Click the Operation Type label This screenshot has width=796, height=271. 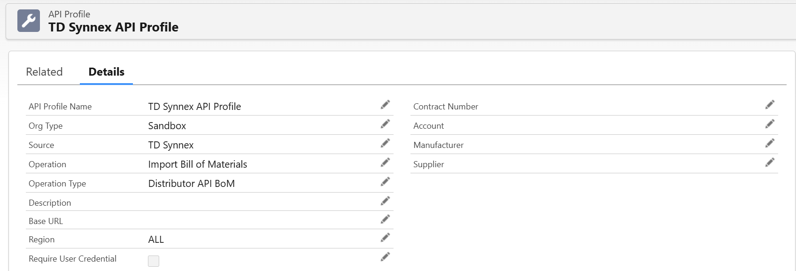57,184
